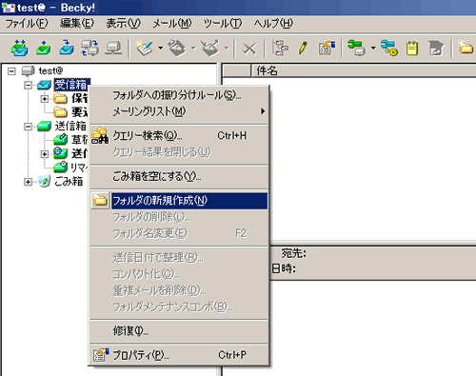Click the new folder toolbar icon
This screenshot has width=476, height=376.
466,48
